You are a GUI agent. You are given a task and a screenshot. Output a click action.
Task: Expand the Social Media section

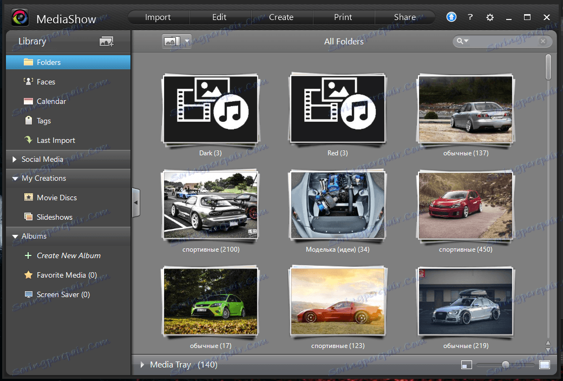tap(15, 160)
